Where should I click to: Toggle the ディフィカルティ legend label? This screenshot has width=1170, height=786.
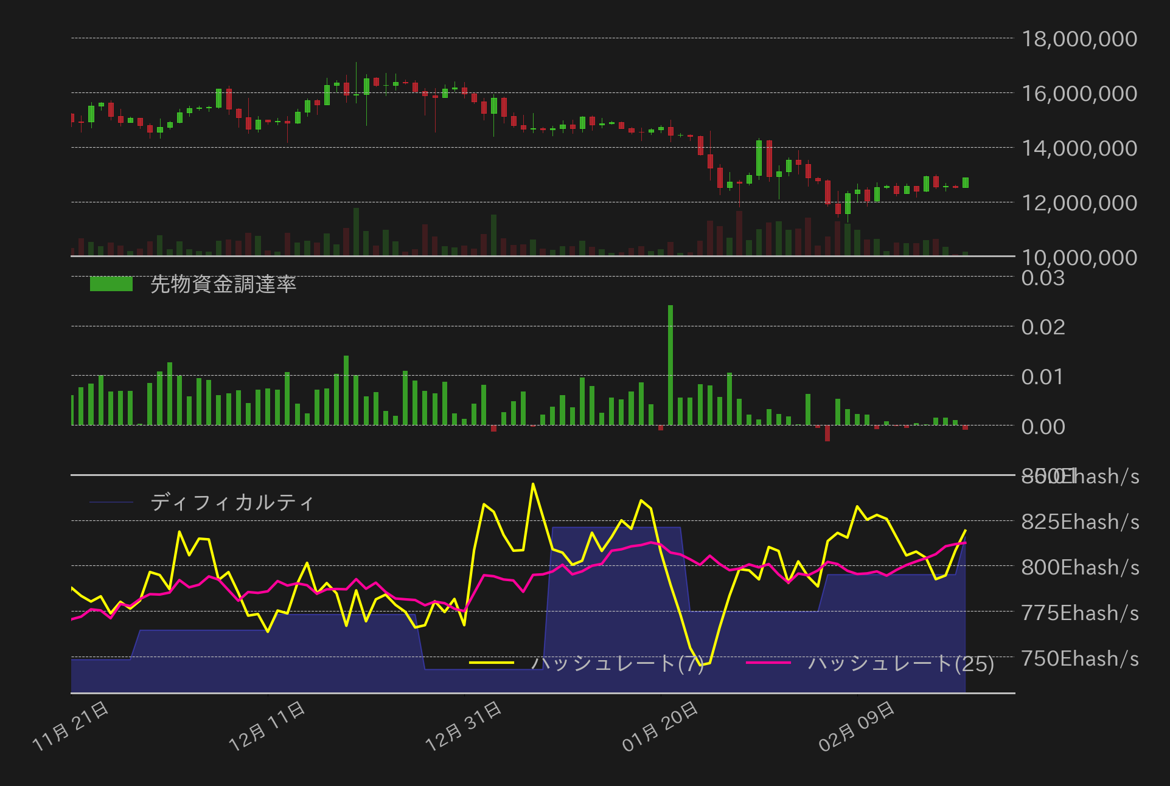[231, 503]
